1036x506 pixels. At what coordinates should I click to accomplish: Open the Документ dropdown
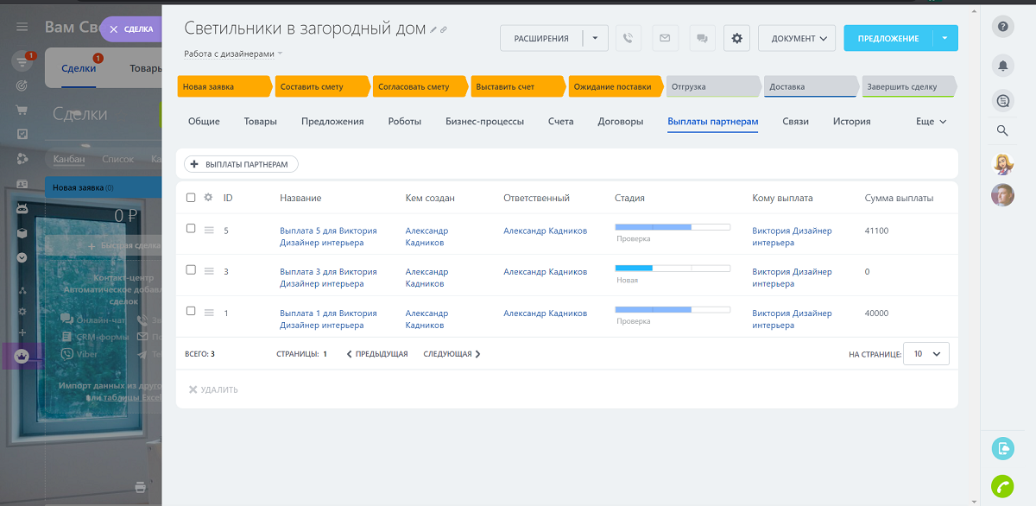(x=797, y=38)
